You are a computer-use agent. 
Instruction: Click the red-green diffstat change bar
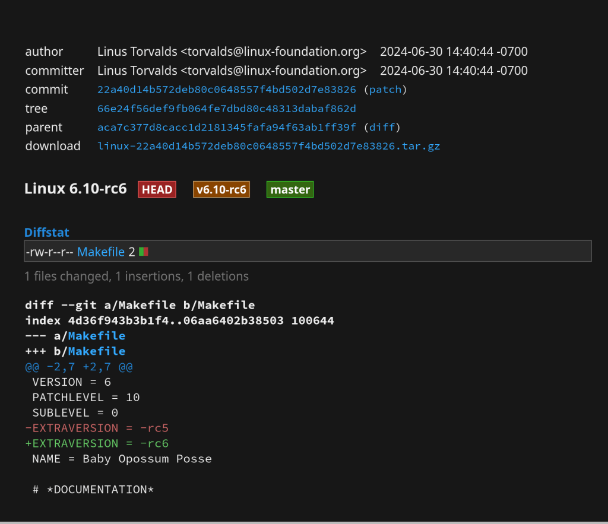[x=143, y=252]
